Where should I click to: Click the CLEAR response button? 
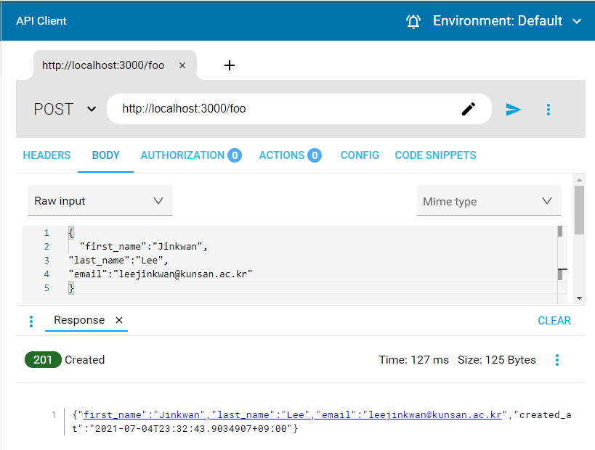tap(554, 321)
